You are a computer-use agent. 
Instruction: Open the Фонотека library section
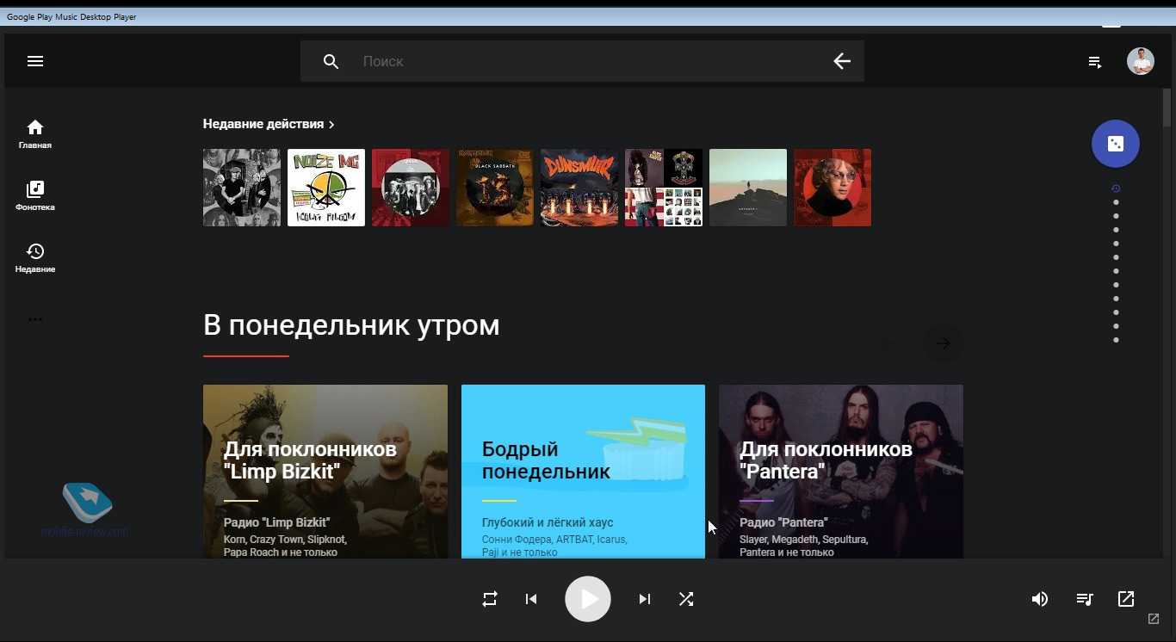[x=35, y=195]
